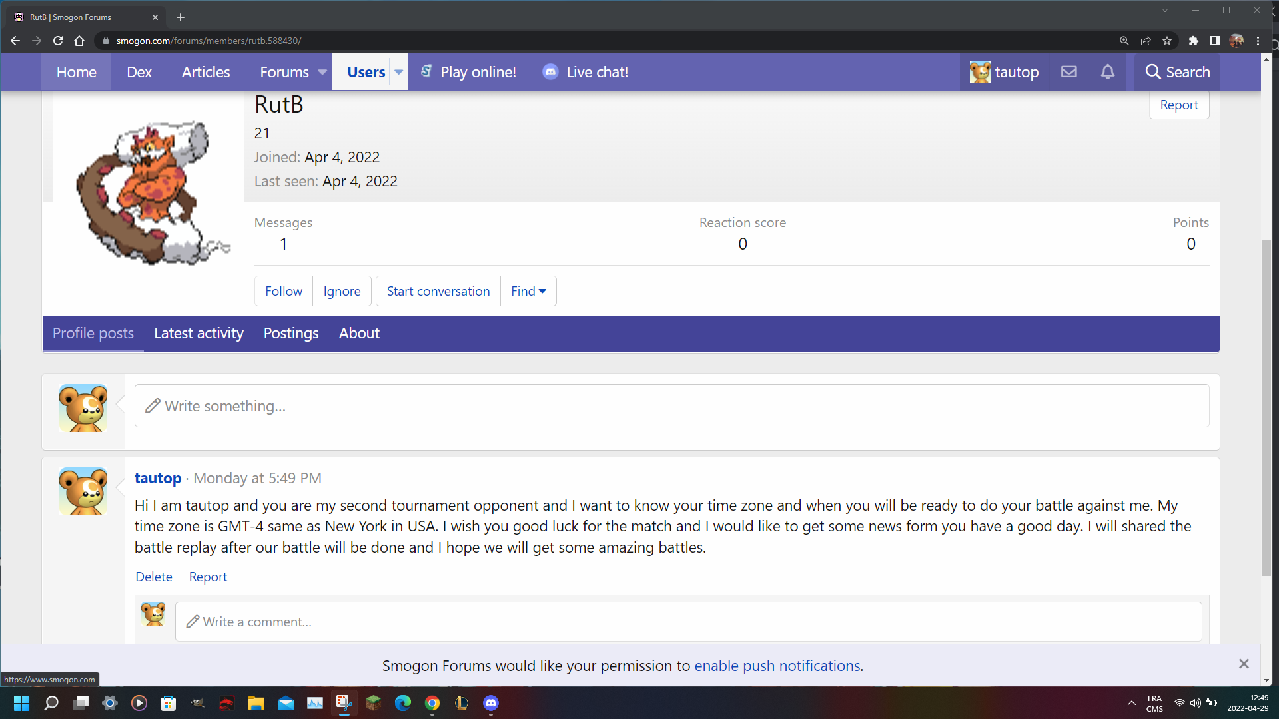The width and height of the screenshot is (1279, 719).
Task: Expand the Forums dropdown arrow
Action: point(322,72)
